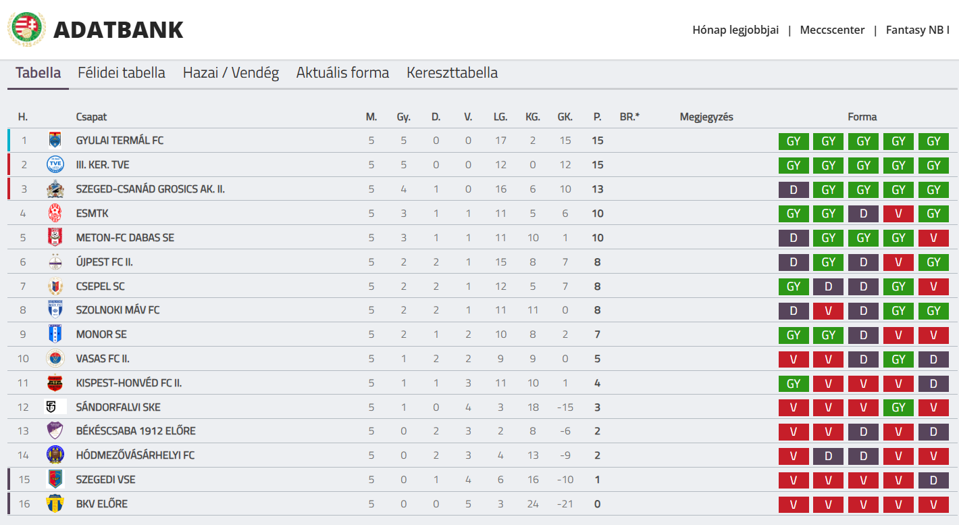Click the Meton-FC Dabas SE crest
959x525 pixels.
coord(55,238)
